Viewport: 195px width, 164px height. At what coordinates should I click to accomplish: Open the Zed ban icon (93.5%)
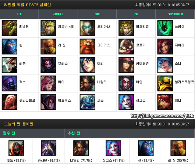pyautogui.click(x=16, y=148)
